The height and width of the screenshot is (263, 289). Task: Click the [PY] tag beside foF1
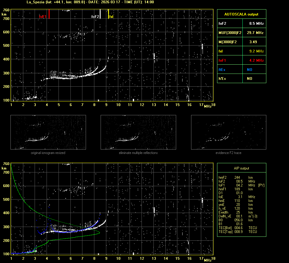pyautogui.click(x=261, y=185)
